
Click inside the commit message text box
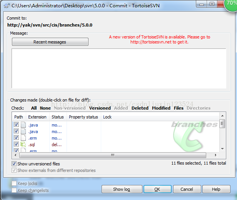119,68
